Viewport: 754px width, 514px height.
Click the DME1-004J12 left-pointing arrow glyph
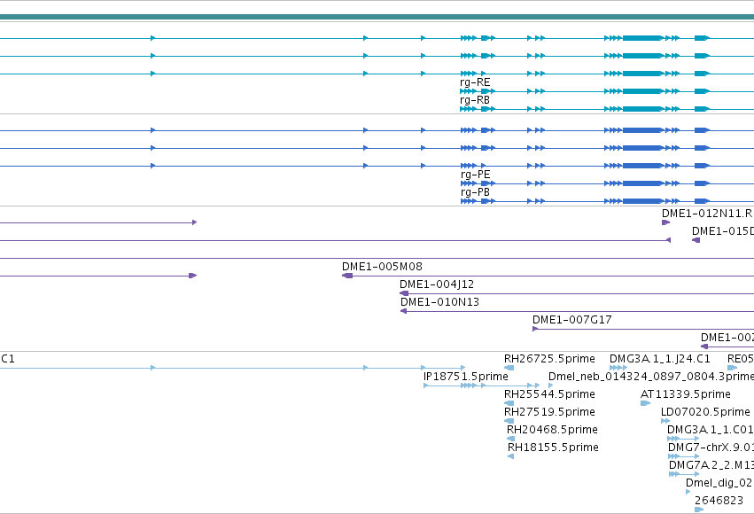coord(404,293)
